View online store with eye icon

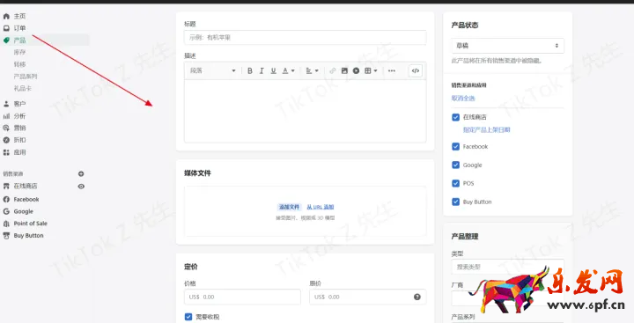coord(81,187)
